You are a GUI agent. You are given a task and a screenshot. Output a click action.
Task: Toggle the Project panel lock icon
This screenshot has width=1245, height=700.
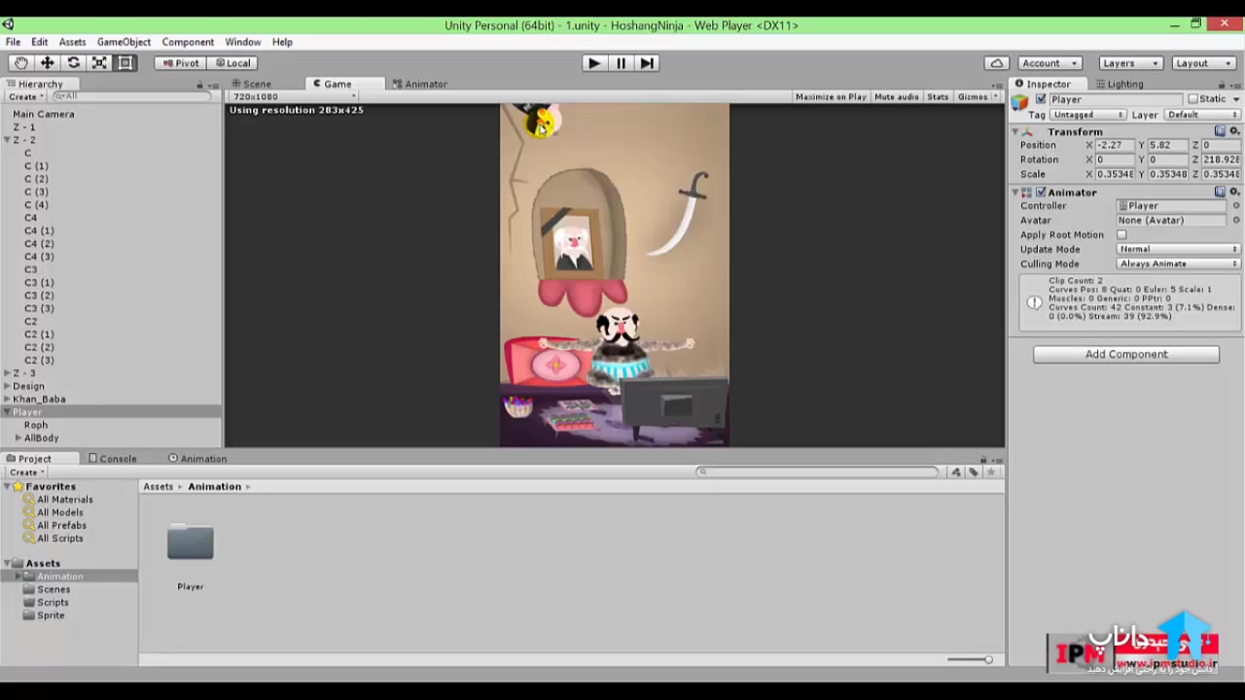(983, 459)
